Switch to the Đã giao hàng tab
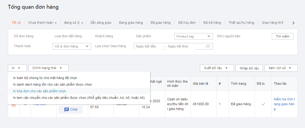This screenshot has width=305, height=128. click(161, 23)
